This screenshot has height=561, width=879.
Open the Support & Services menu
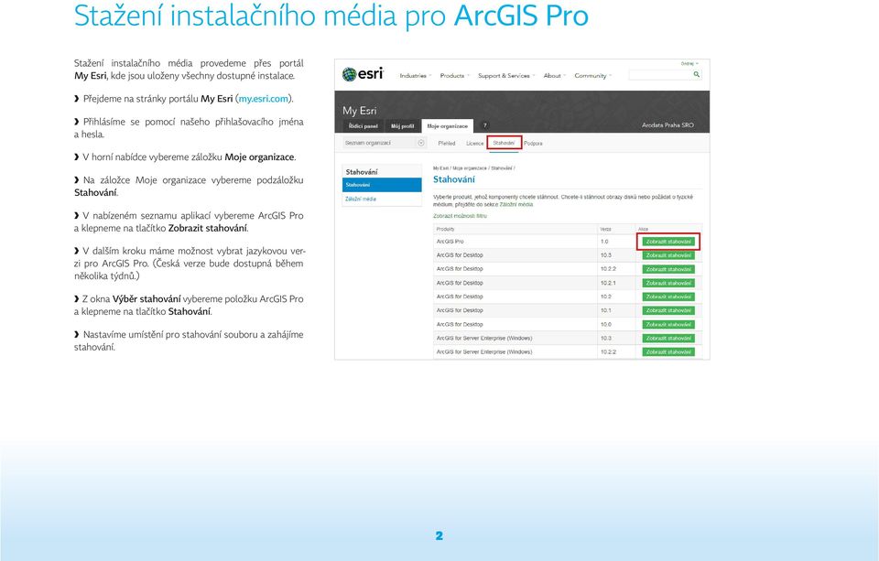[x=506, y=76]
